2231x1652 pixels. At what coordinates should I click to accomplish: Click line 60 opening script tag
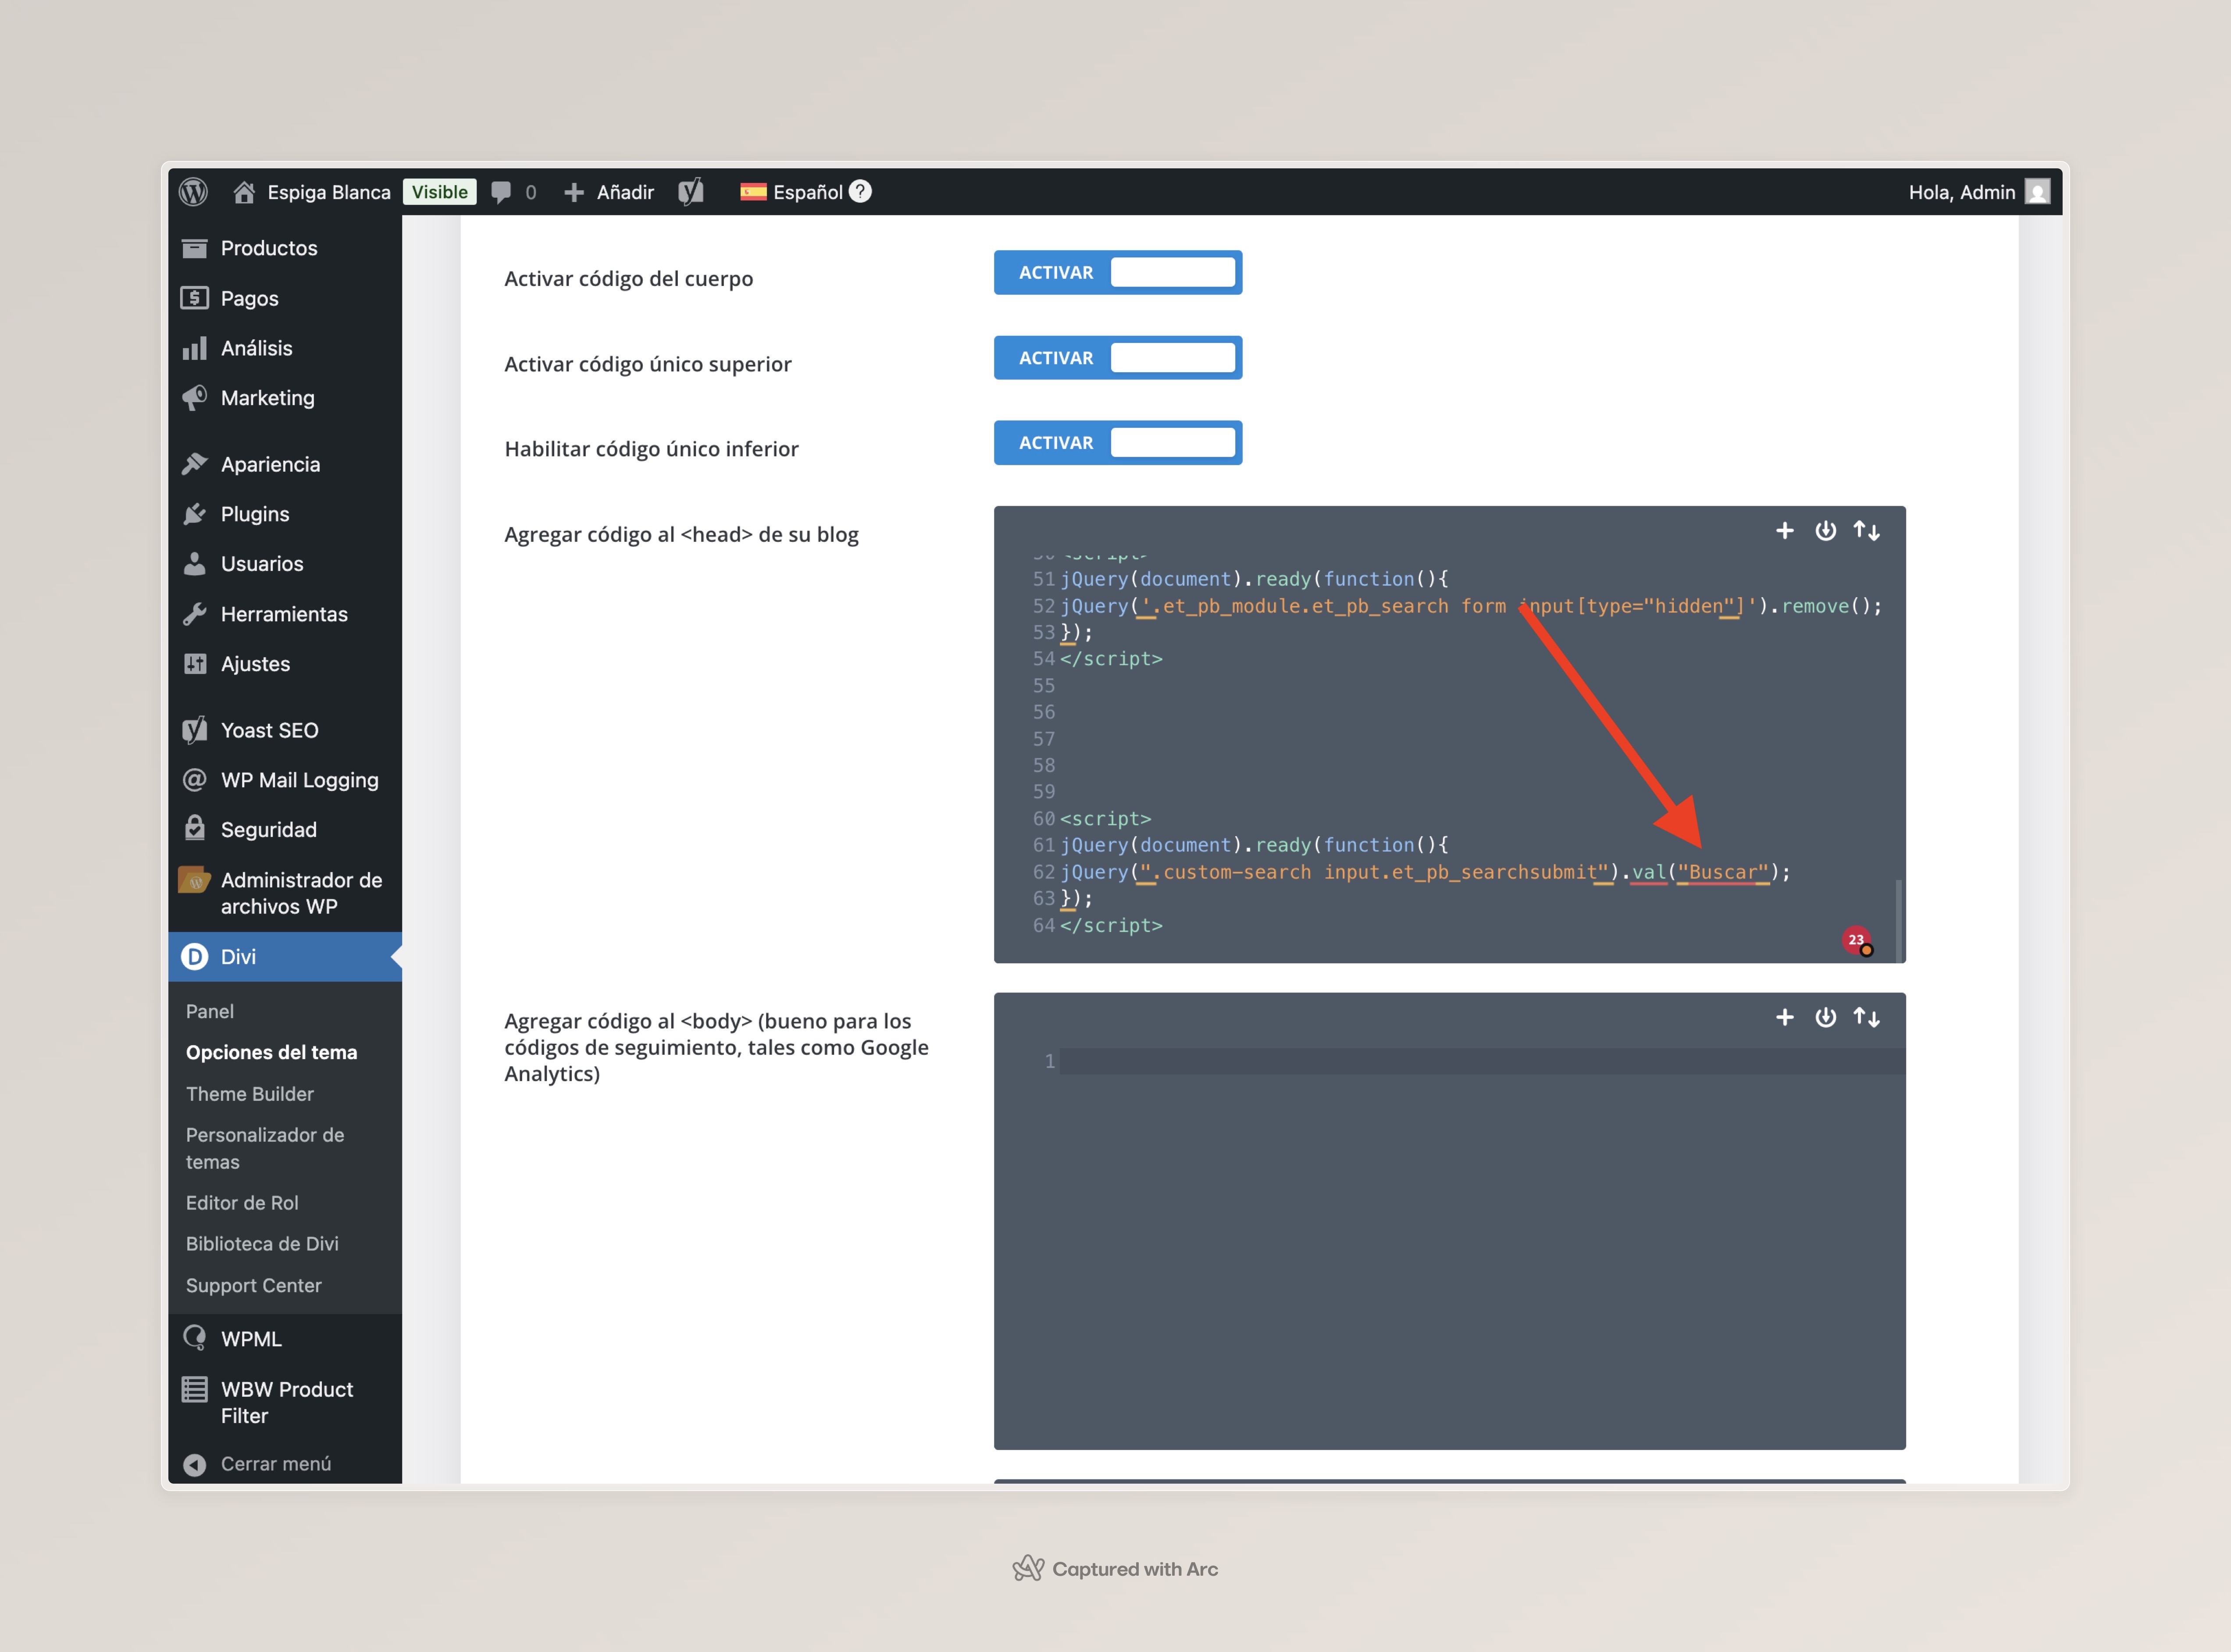pyautogui.click(x=1105, y=818)
